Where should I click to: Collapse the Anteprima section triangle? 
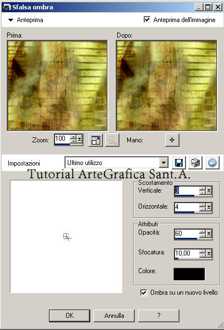10,20
